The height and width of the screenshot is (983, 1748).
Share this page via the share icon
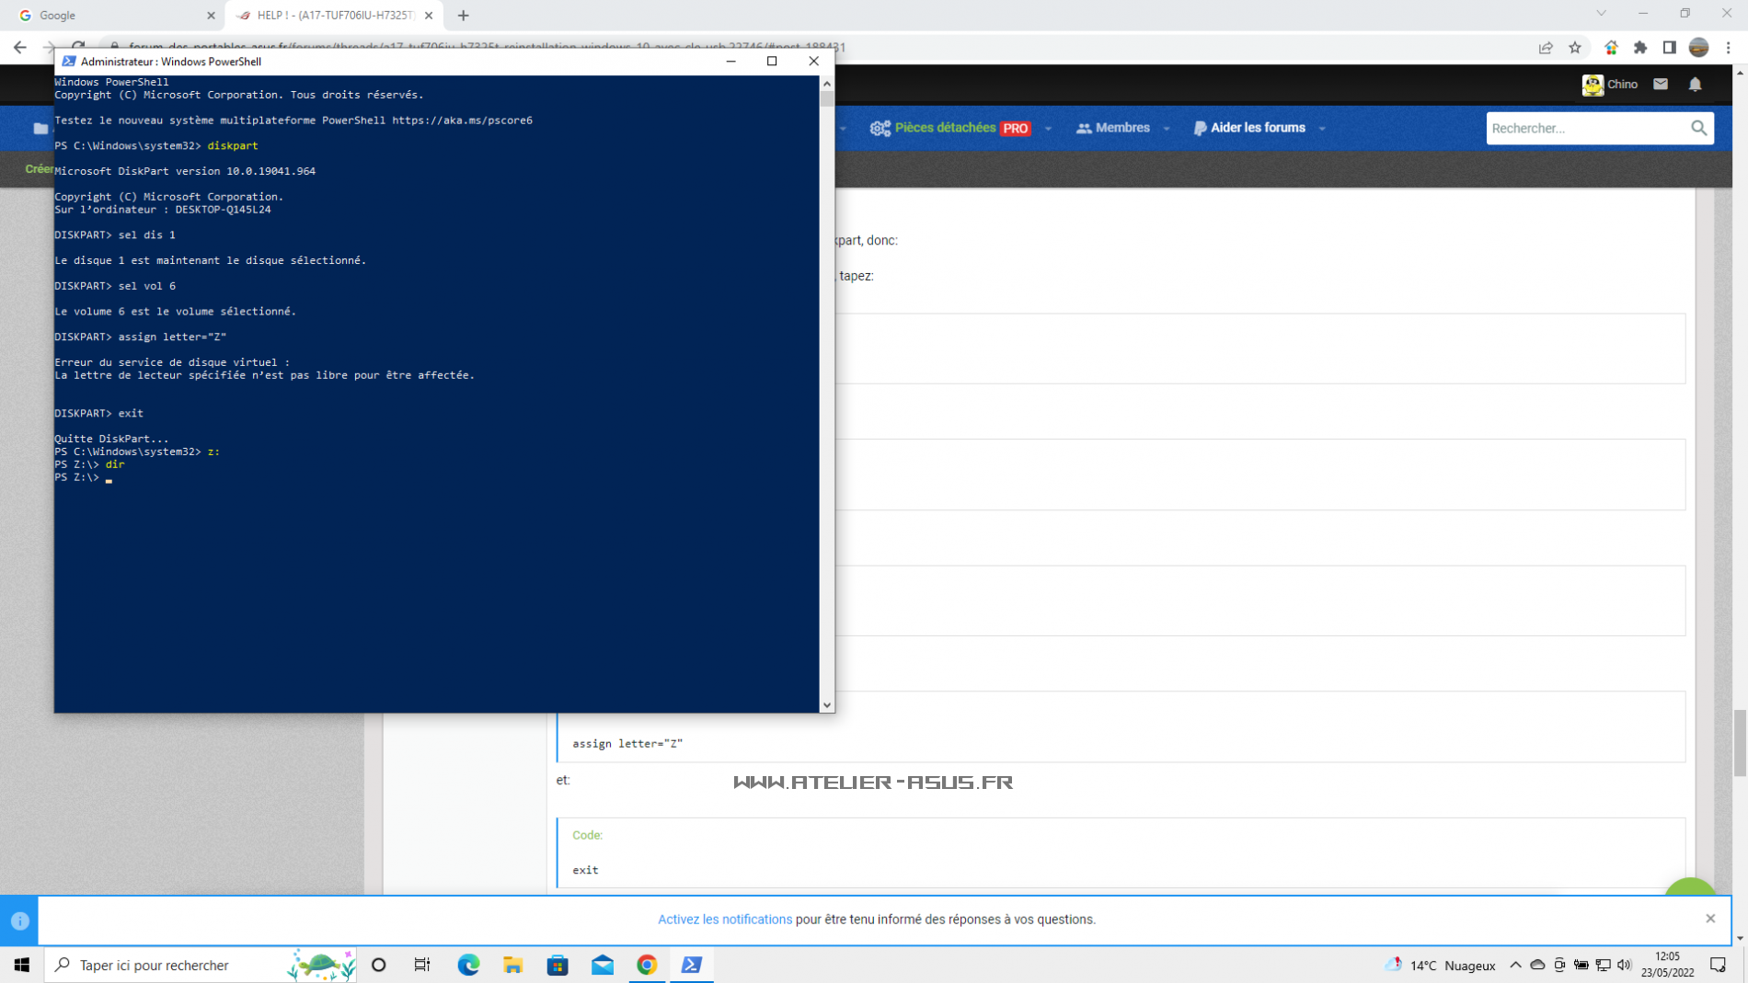tap(1546, 48)
